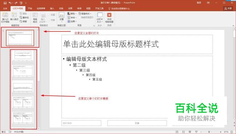Switch to Normal view icon in status bar
This screenshot has width=236, height=134.
177,132
